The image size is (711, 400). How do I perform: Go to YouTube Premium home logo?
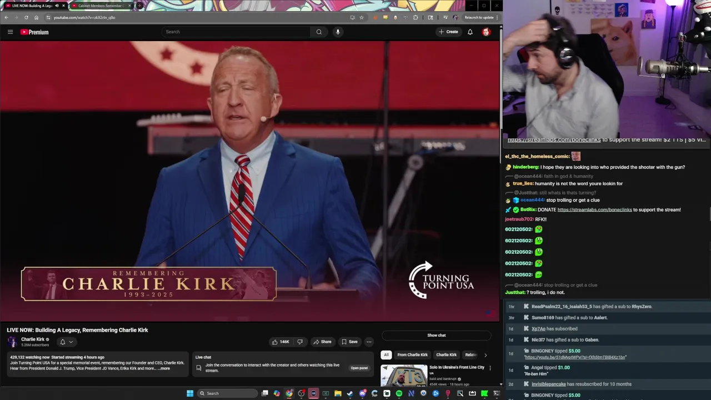pyautogui.click(x=34, y=32)
